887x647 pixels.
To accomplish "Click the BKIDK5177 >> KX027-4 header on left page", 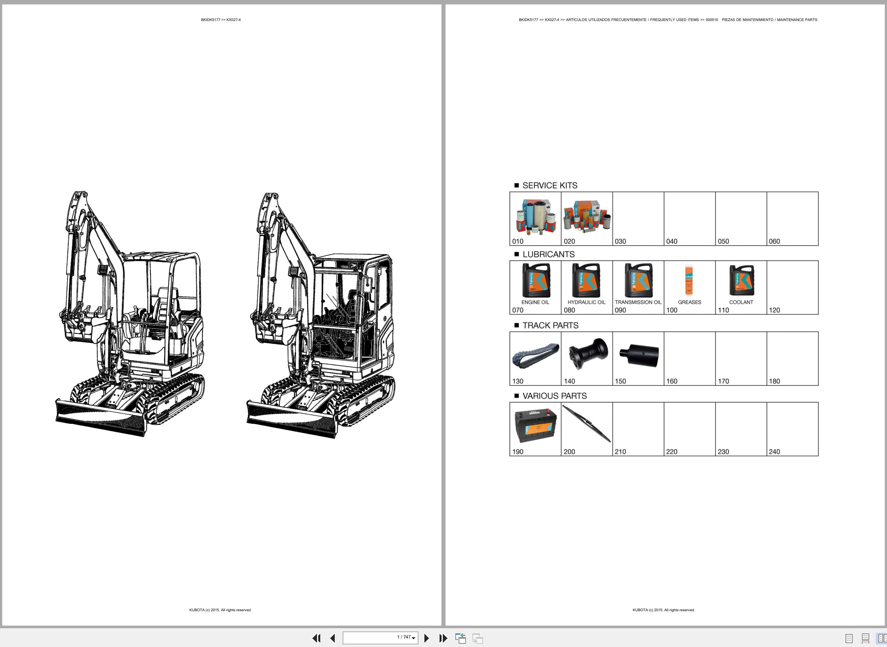I will pyautogui.click(x=221, y=20).
